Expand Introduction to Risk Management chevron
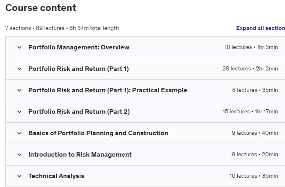 [19, 155]
